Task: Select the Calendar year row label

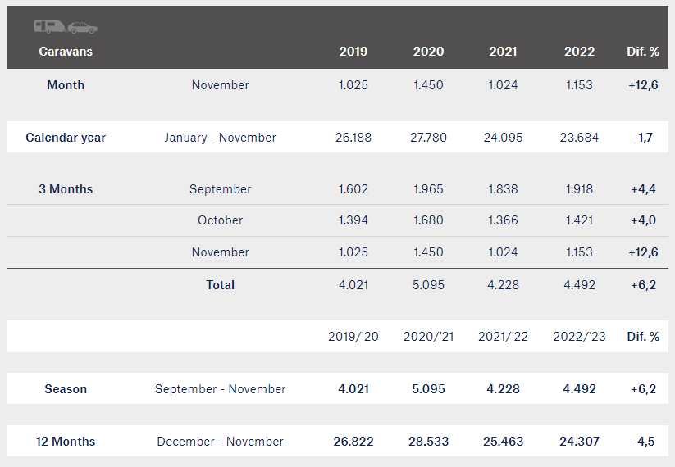Action: tap(66, 138)
